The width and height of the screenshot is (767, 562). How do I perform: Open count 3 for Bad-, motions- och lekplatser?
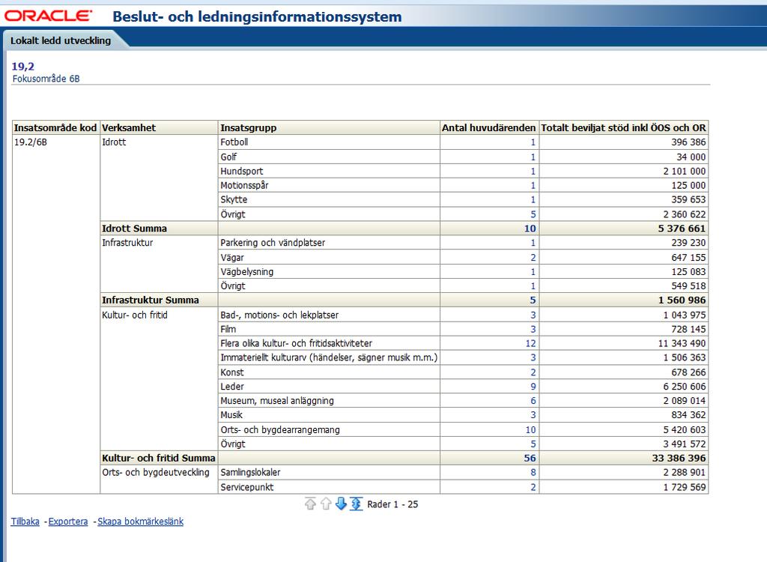click(x=533, y=315)
